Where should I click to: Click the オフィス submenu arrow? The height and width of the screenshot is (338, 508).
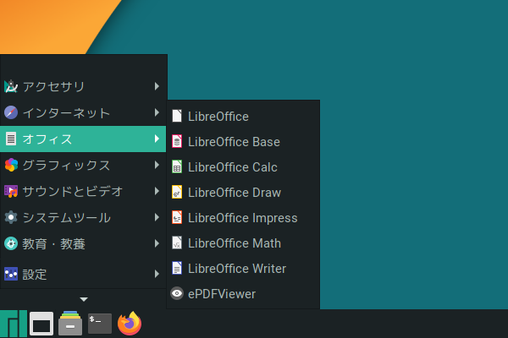coord(157,139)
